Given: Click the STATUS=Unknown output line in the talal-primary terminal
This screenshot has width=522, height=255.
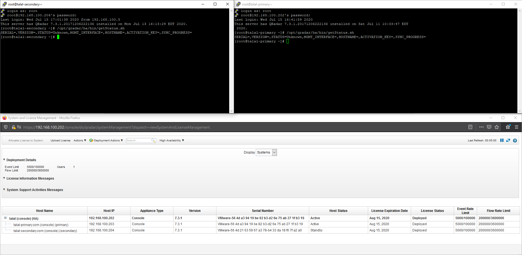Looking at the screenshot, I should (x=330, y=37).
